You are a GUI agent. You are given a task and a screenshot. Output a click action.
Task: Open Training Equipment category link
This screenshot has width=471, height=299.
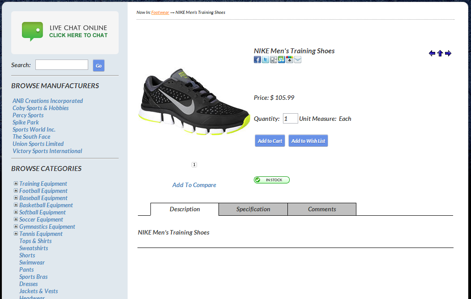pos(43,184)
